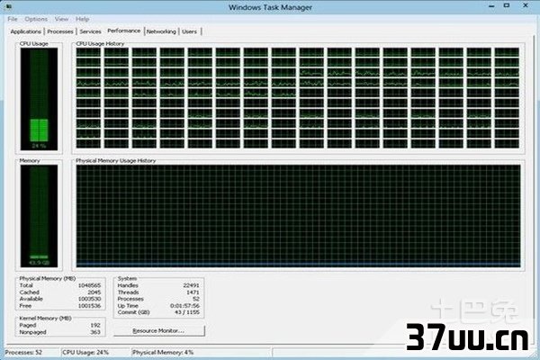Click the status bar CPU Usage: 24% entry

pos(85,353)
